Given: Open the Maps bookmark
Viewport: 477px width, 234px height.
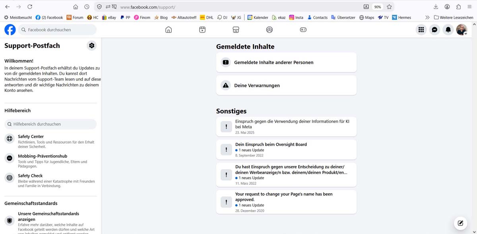Looking at the screenshot, I should click(366, 17).
